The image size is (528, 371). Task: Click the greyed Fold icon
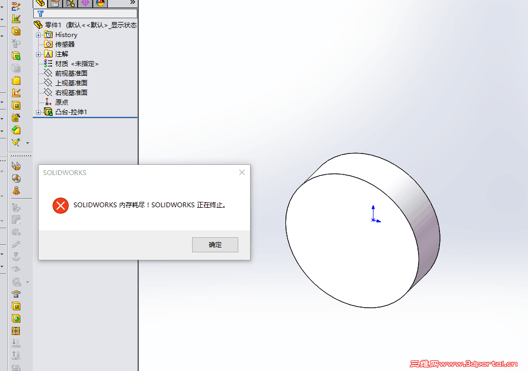tap(16, 355)
